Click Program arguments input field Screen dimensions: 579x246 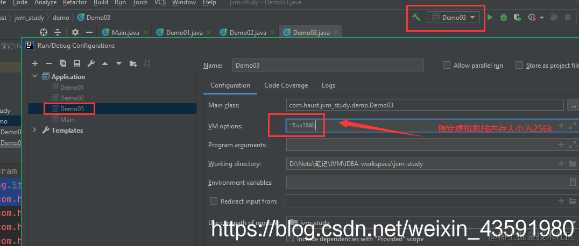click(433, 144)
